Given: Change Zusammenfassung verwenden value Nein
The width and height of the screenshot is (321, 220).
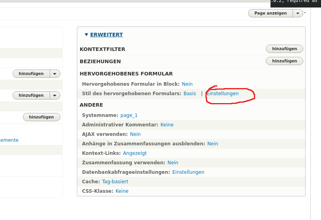Looking at the screenshot, I should point(173,163).
